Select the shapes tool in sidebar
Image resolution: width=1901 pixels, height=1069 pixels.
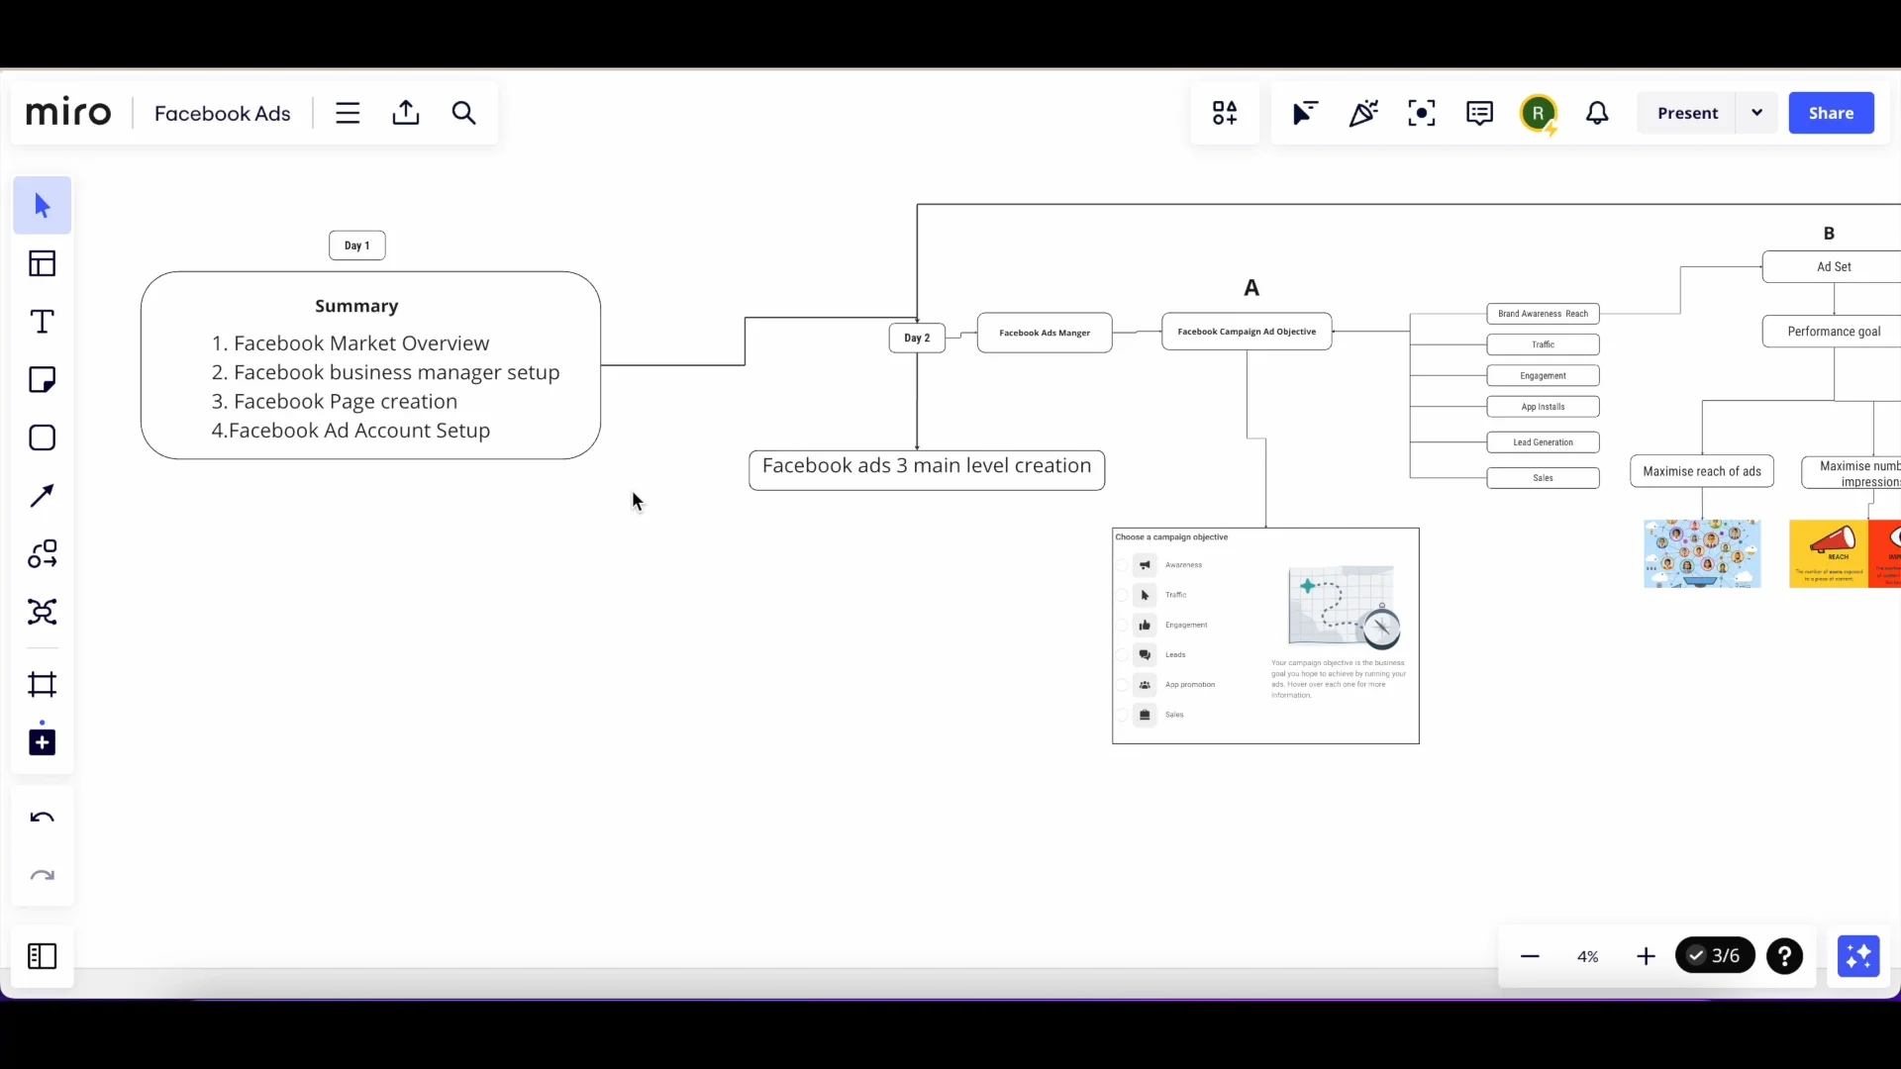[x=42, y=437]
